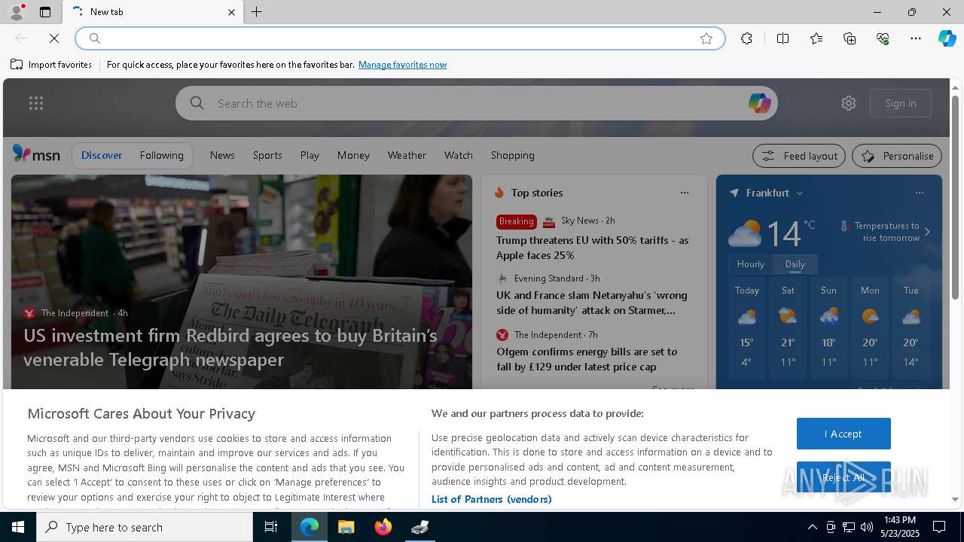Open the MSN apps grid launcher

36,103
